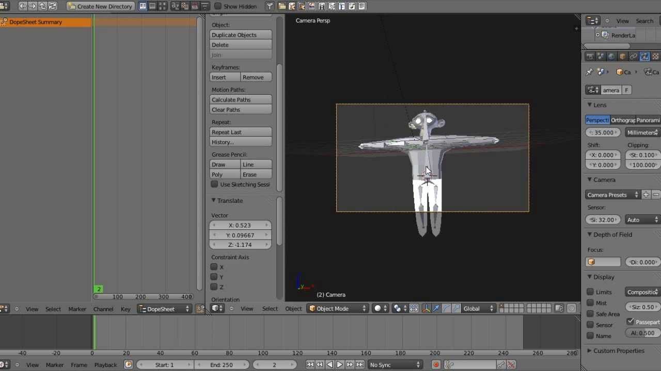Image resolution: width=661 pixels, height=371 pixels.
Task: Open the No Sync playback dropdown
Action: [x=395, y=365]
